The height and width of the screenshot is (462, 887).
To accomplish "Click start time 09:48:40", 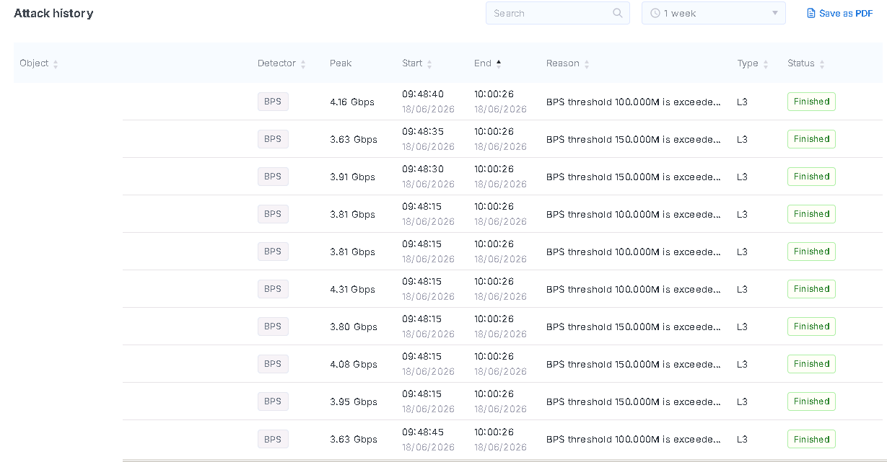I will click(x=423, y=94).
